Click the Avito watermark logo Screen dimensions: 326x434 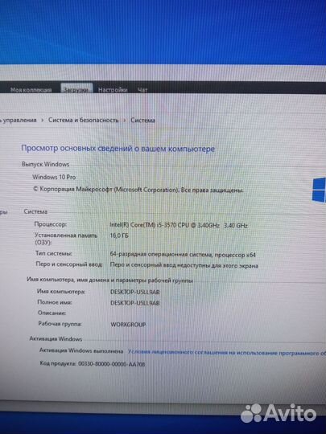pos(279,414)
